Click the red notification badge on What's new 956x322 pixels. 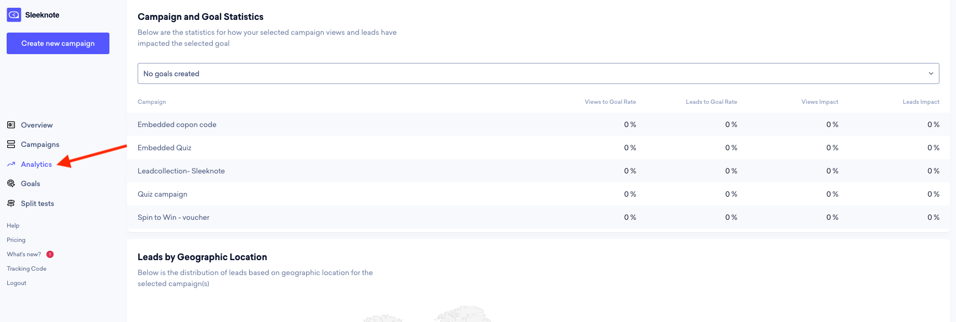pyautogui.click(x=50, y=254)
